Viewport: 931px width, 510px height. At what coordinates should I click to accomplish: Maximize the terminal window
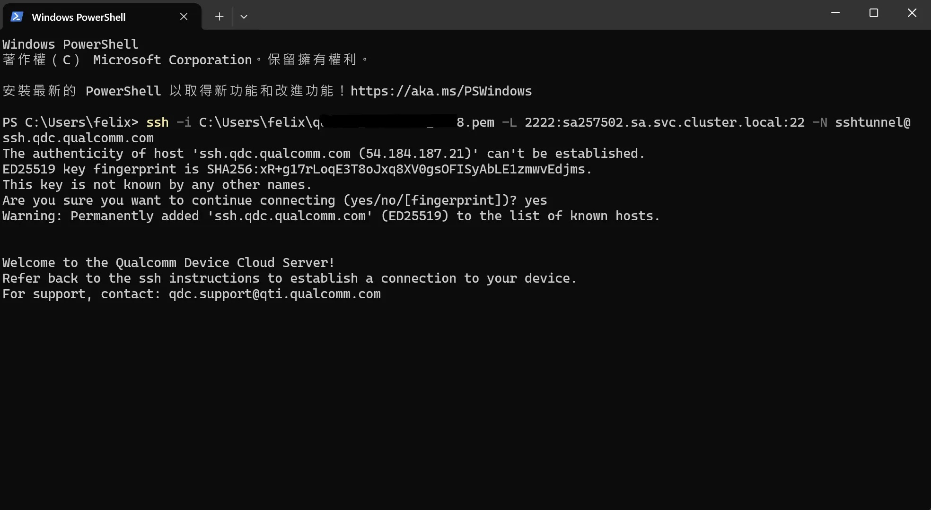874,13
